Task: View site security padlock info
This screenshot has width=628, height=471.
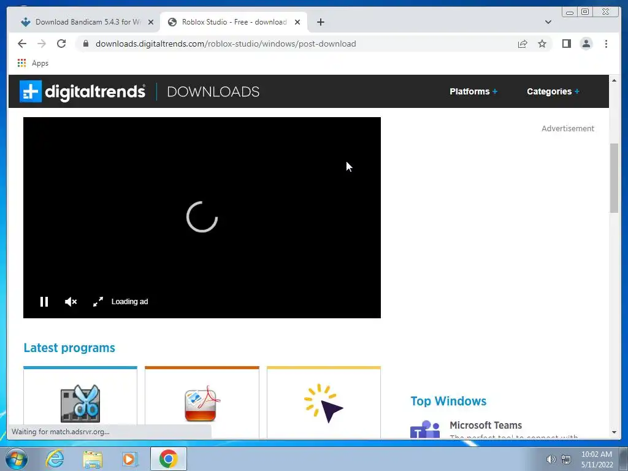Action: pyautogui.click(x=86, y=44)
